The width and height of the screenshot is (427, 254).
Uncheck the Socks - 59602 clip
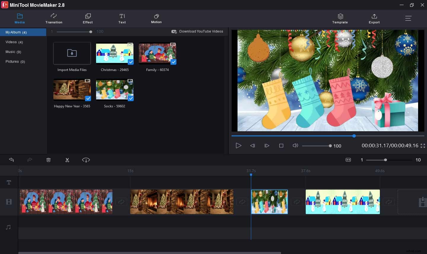pyautogui.click(x=131, y=98)
